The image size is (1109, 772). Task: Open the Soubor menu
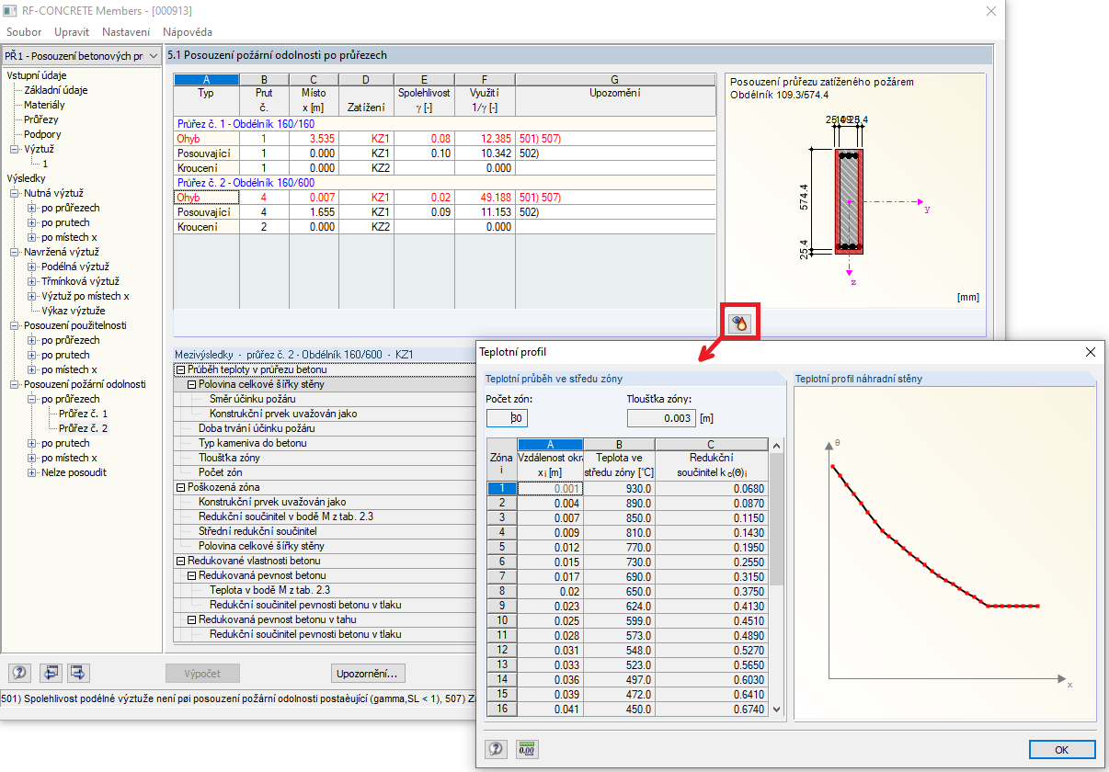(x=23, y=32)
